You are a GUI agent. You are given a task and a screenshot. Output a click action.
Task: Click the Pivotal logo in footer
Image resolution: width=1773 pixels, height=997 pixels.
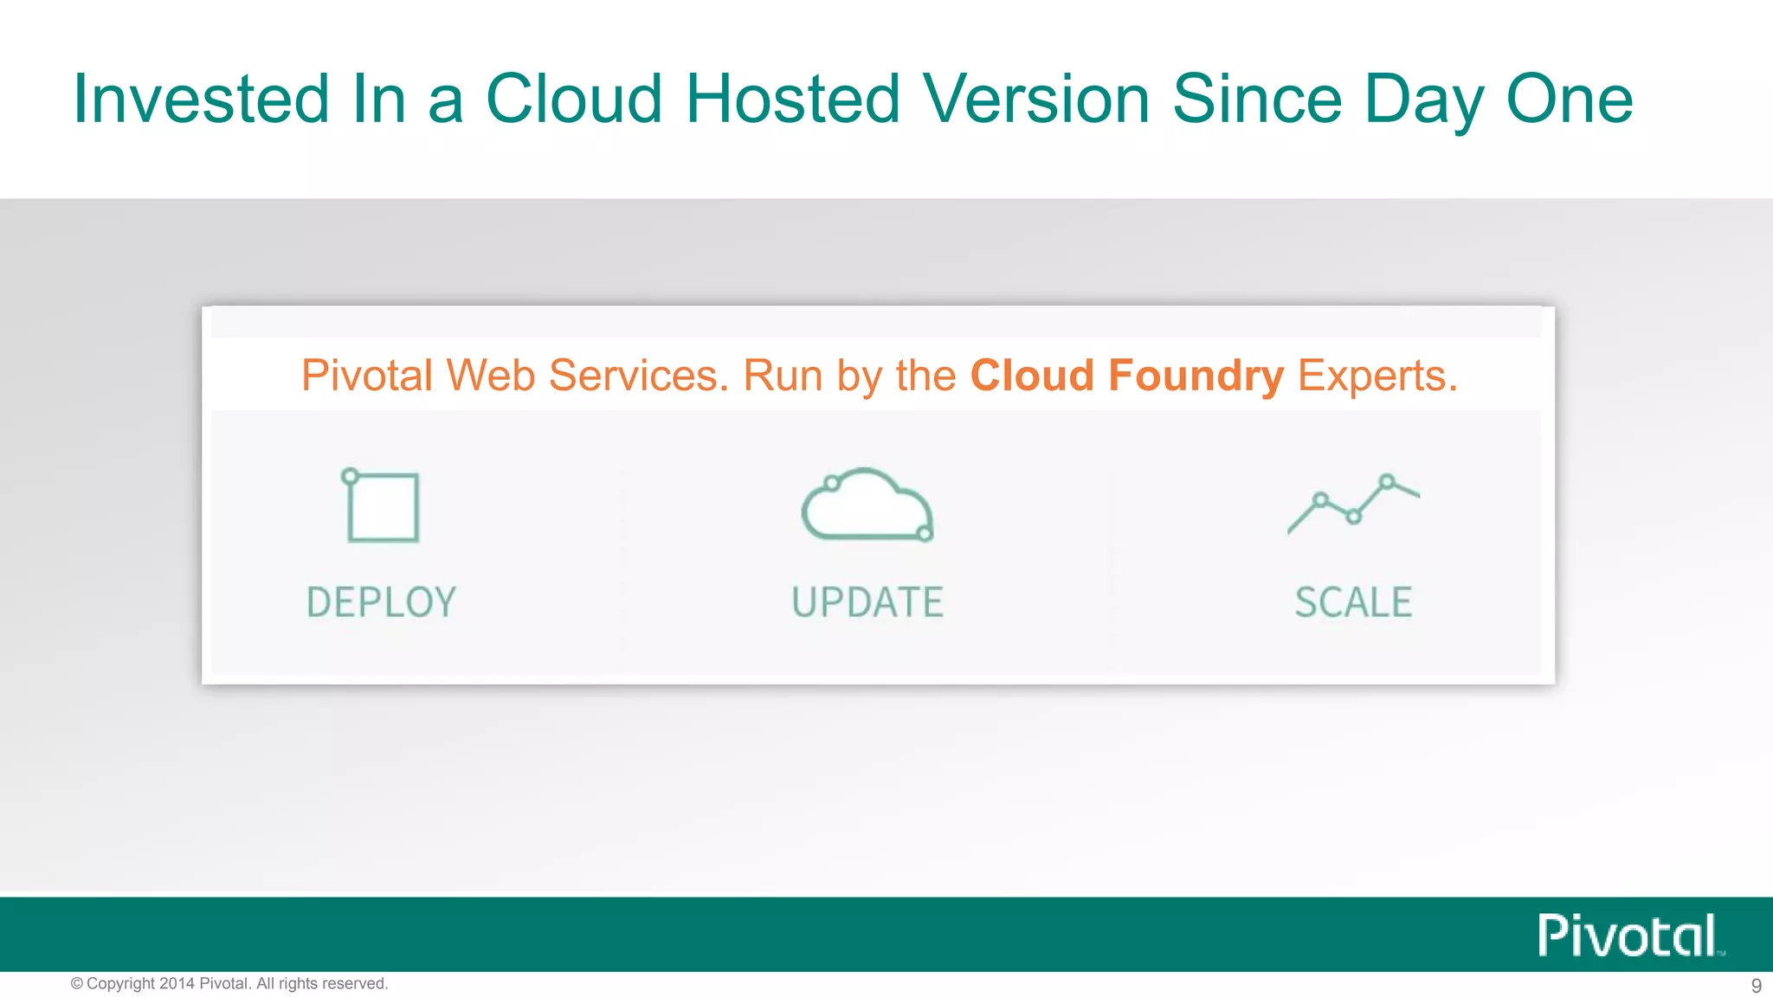[1630, 936]
